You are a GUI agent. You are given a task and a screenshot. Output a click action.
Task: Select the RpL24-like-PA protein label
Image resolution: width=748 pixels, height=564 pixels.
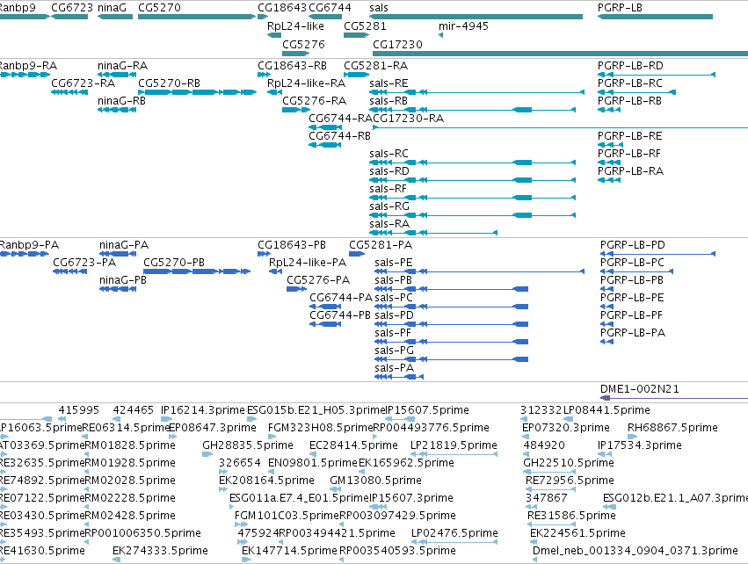pyautogui.click(x=308, y=263)
